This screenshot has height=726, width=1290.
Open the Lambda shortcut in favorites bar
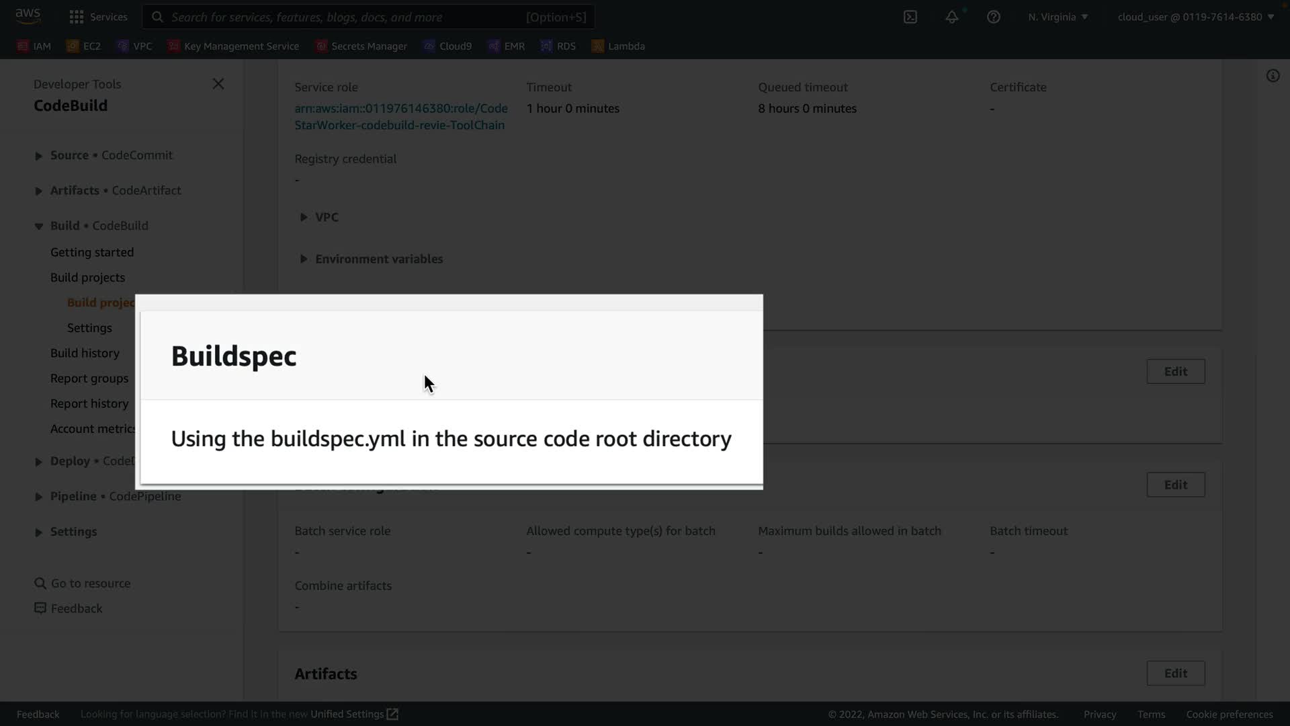click(618, 46)
